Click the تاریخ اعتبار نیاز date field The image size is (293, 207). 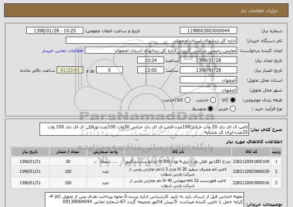click(x=209, y=70)
